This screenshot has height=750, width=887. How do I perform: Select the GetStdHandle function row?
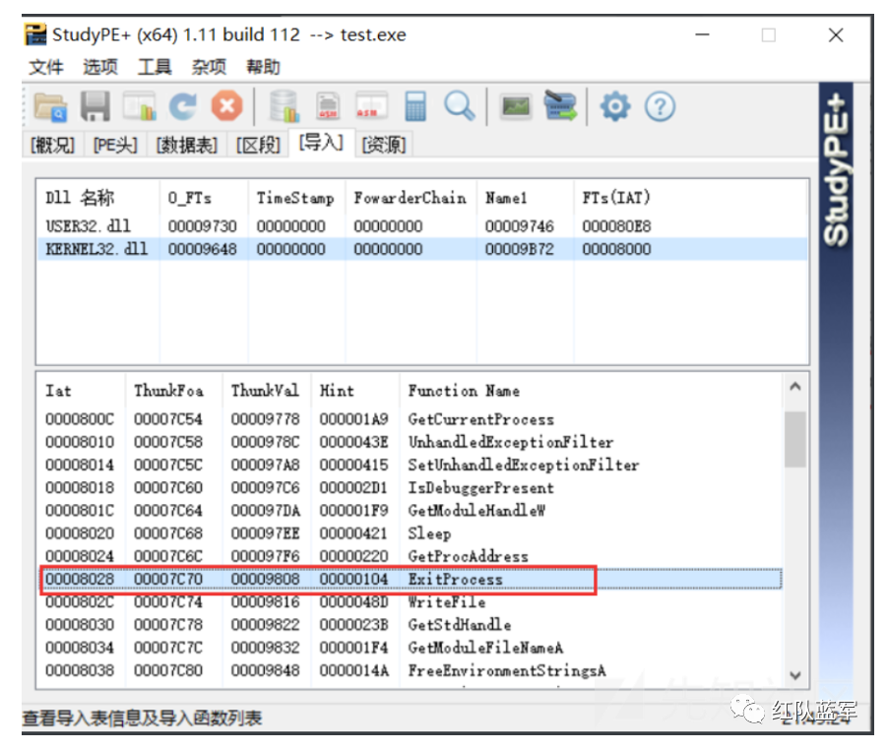[411, 624]
